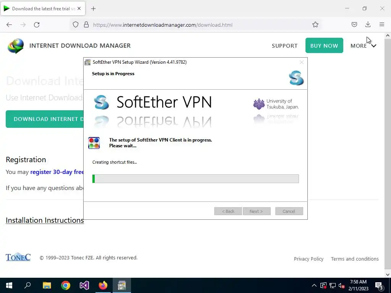
Task: Click the SoftEther wizard title bar icon
Action: [x=87, y=62]
